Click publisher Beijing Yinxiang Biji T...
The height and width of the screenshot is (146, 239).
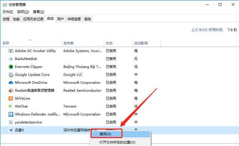(82, 67)
